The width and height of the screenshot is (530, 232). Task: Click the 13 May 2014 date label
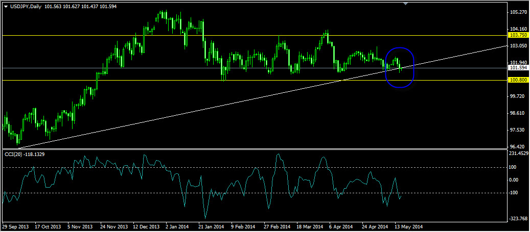408,226
